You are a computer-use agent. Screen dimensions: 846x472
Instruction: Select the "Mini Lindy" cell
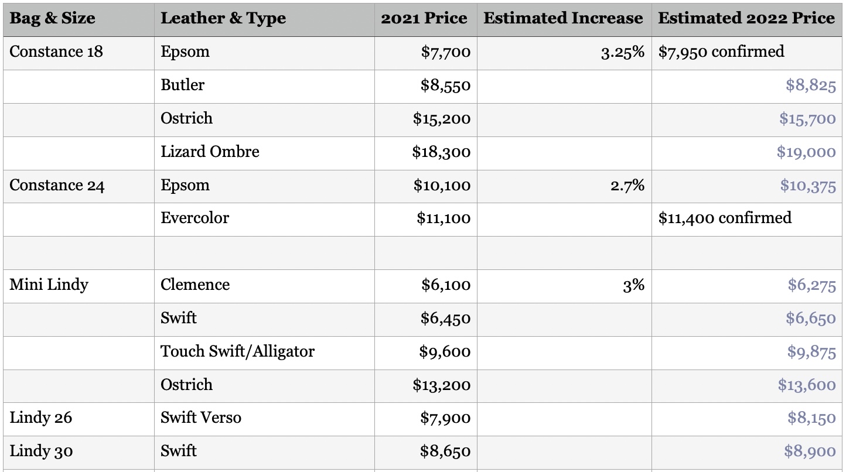[x=49, y=285]
